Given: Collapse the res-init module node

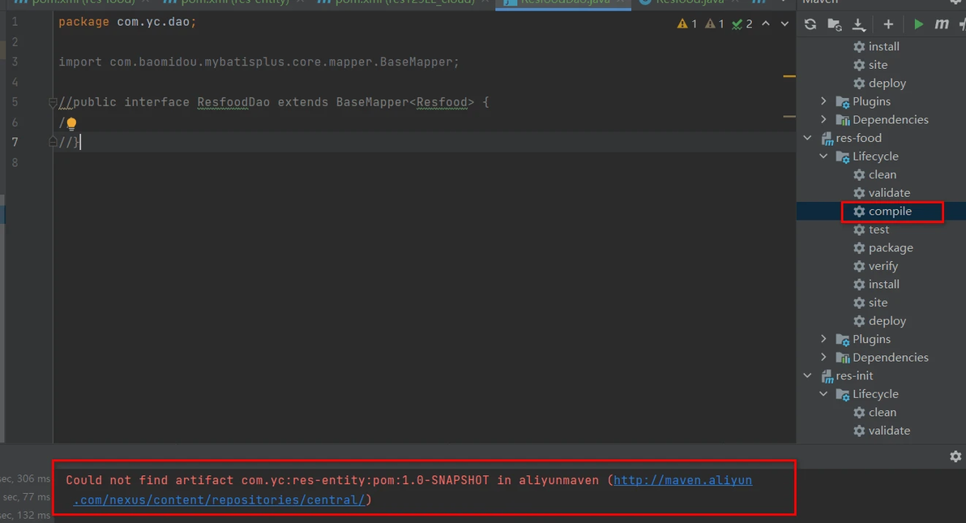Looking at the screenshot, I should pyautogui.click(x=808, y=375).
